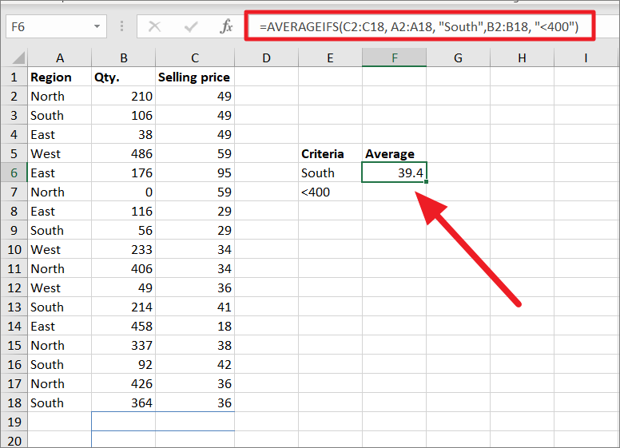This screenshot has height=448, width=620.
Task: Click selling price 95 in row 6
Action: pyautogui.click(x=195, y=172)
